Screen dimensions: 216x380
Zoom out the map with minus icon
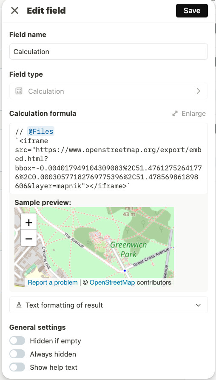pos(29,239)
